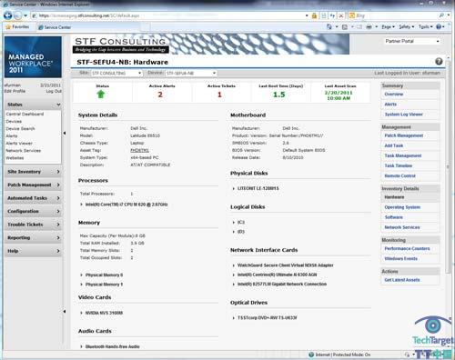455x360 pixels.
Task: Open the Safety menu in command bar
Action: 406,27
